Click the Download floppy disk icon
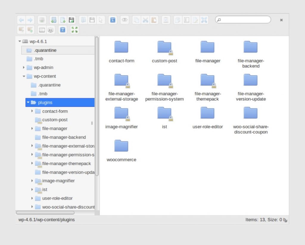 tap(92, 20)
